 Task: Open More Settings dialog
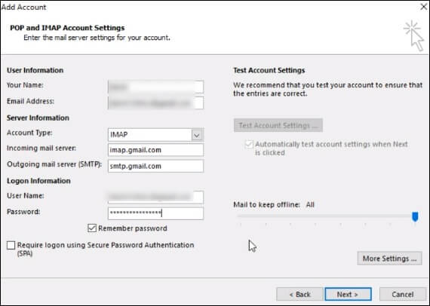(x=389, y=259)
